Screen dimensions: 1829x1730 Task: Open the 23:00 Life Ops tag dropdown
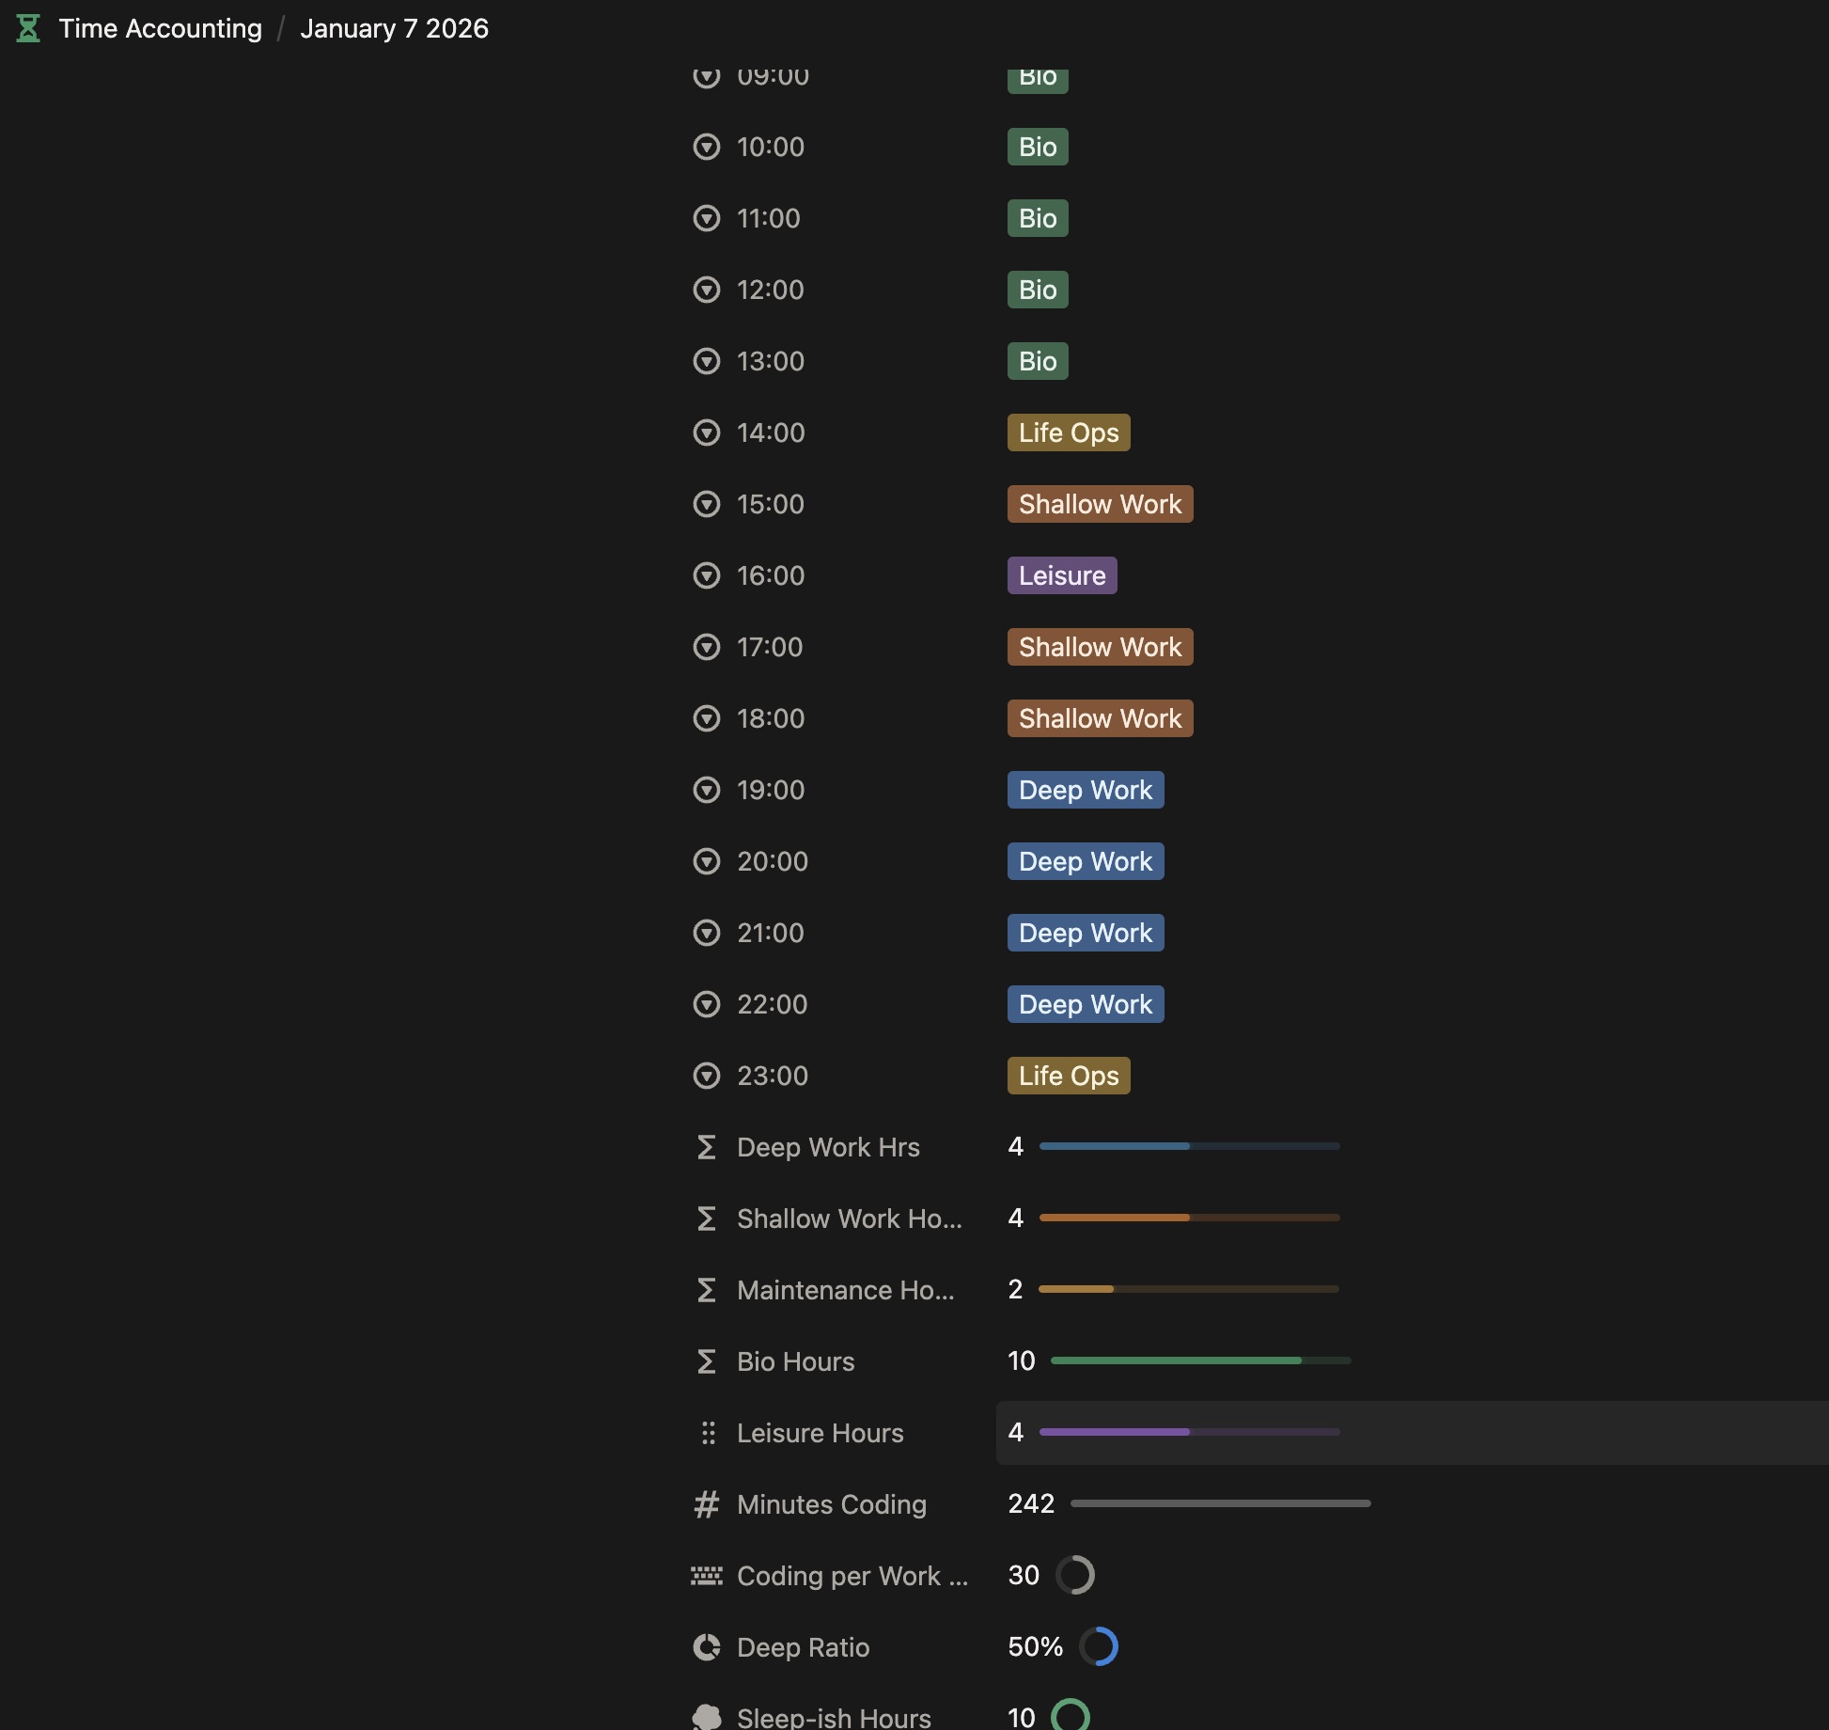pyautogui.click(x=1069, y=1076)
